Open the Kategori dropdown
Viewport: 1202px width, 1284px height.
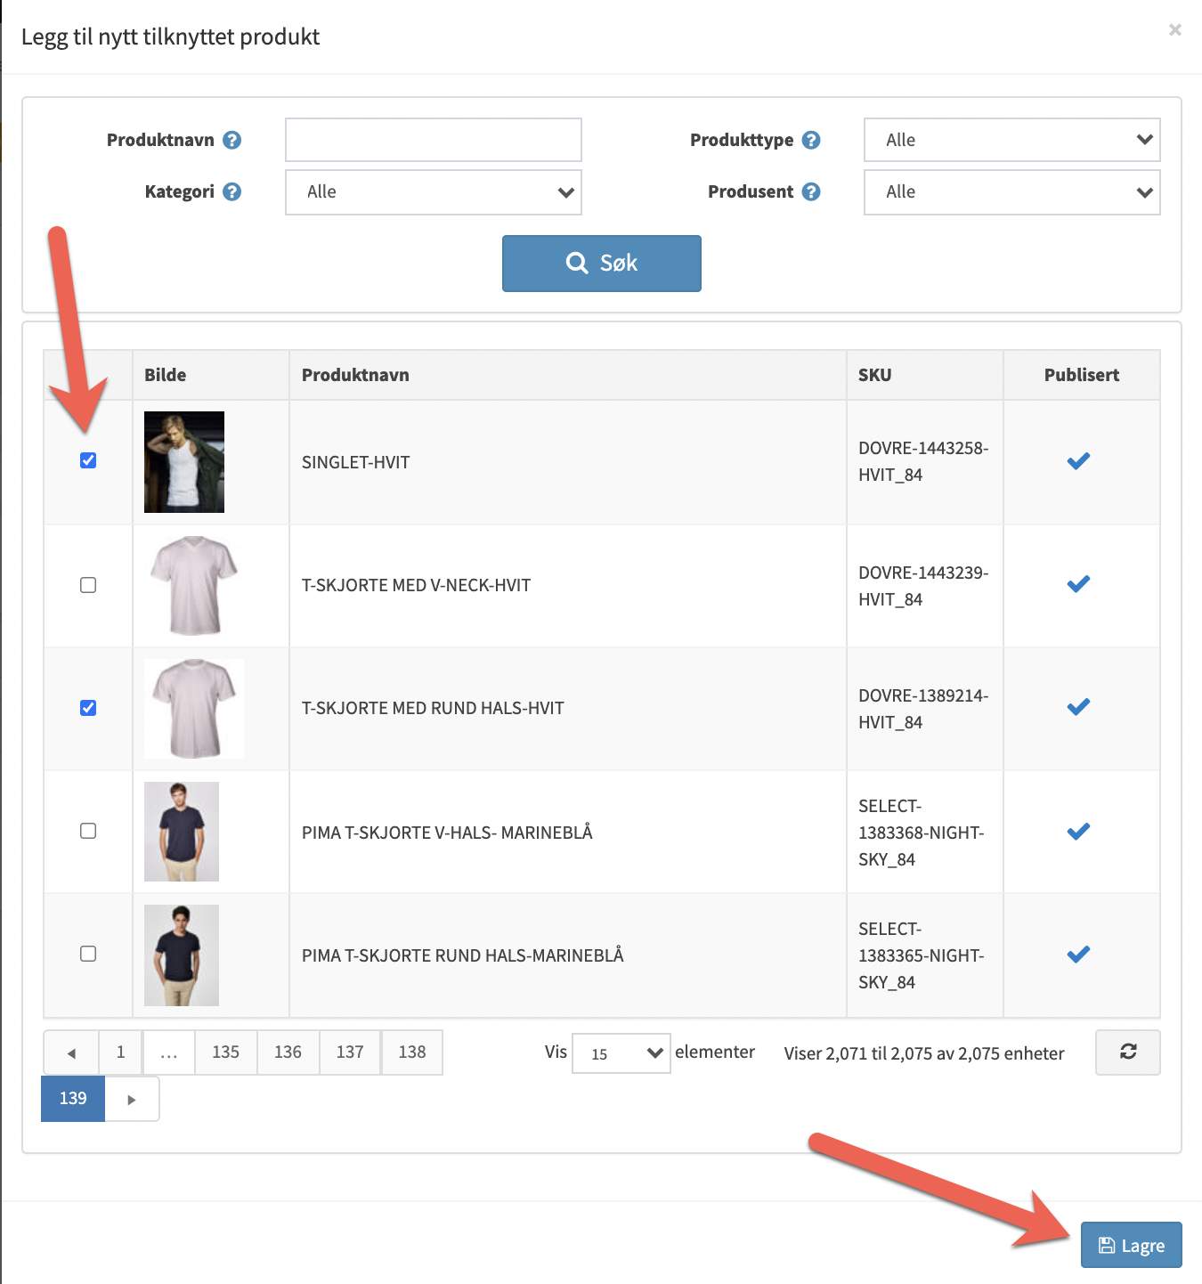(433, 192)
